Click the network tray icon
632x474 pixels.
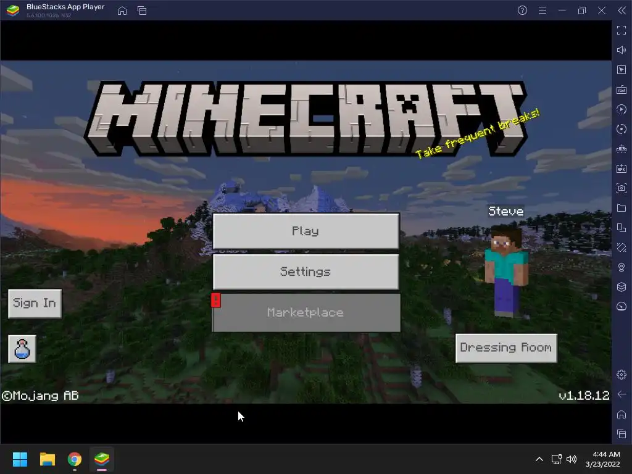click(557, 459)
